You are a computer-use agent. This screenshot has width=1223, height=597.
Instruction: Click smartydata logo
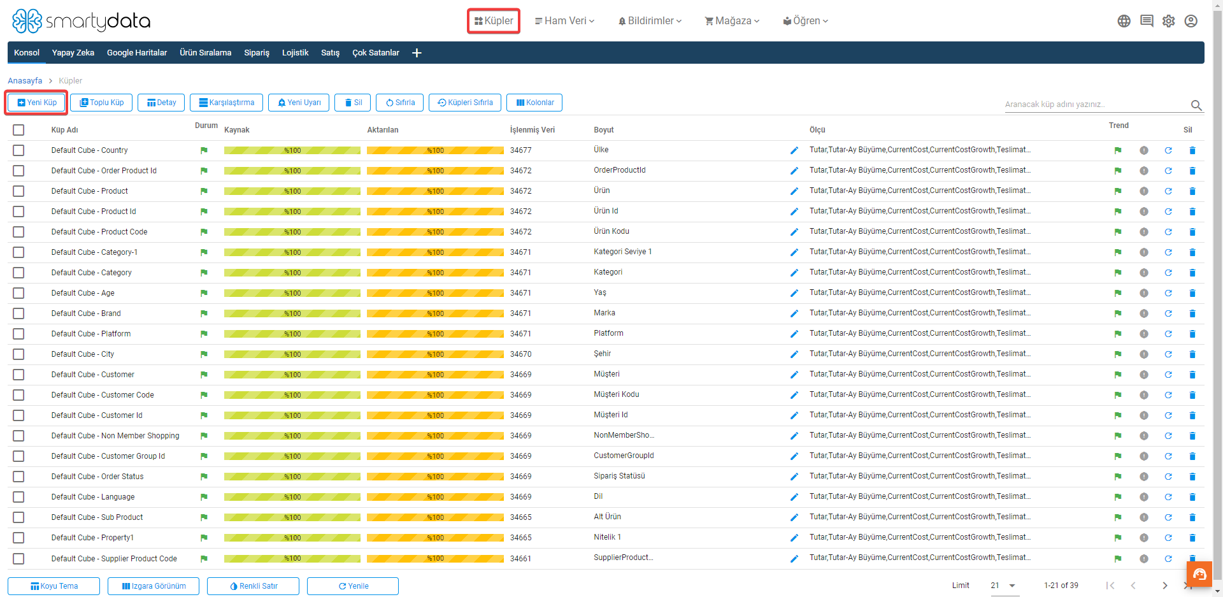click(x=81, y=21)
